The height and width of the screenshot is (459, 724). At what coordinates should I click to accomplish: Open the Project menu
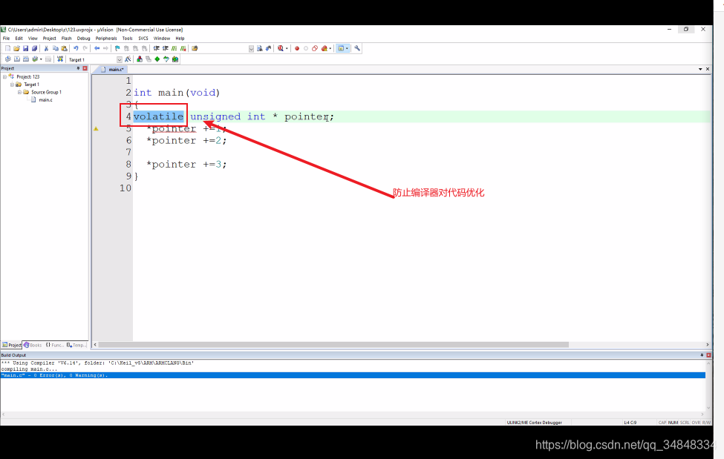click(x=50, y=39)
